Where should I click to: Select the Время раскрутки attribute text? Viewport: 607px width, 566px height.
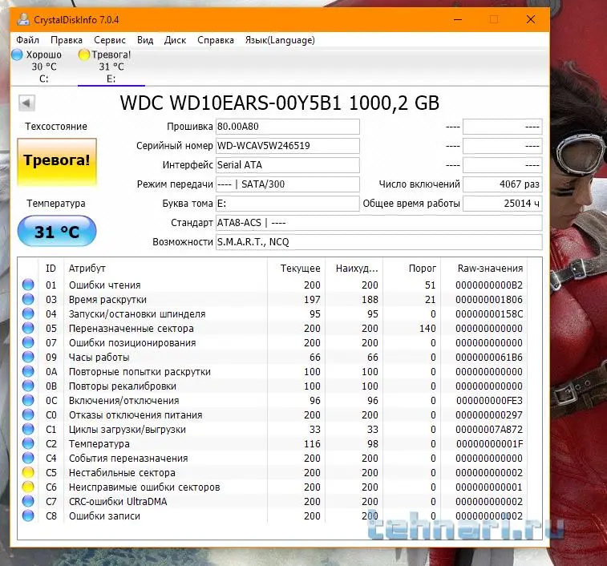pos(107,300)
